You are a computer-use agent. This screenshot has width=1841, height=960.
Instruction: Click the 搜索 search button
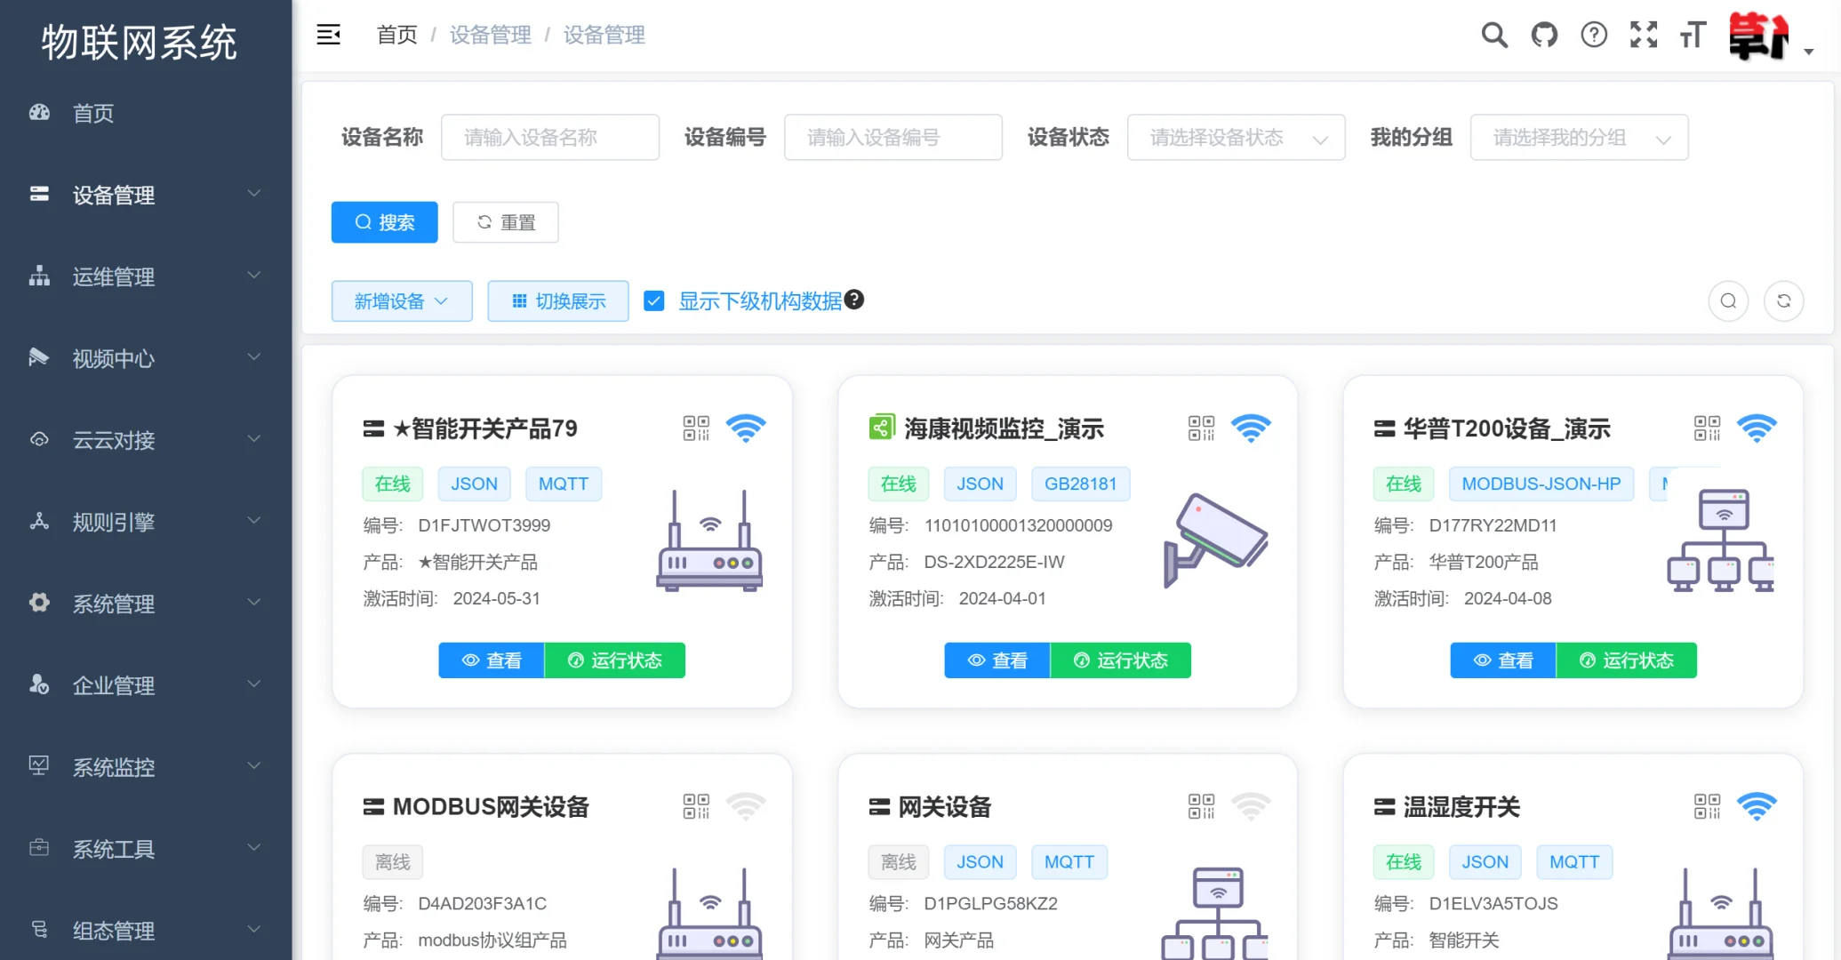(384, 222)
